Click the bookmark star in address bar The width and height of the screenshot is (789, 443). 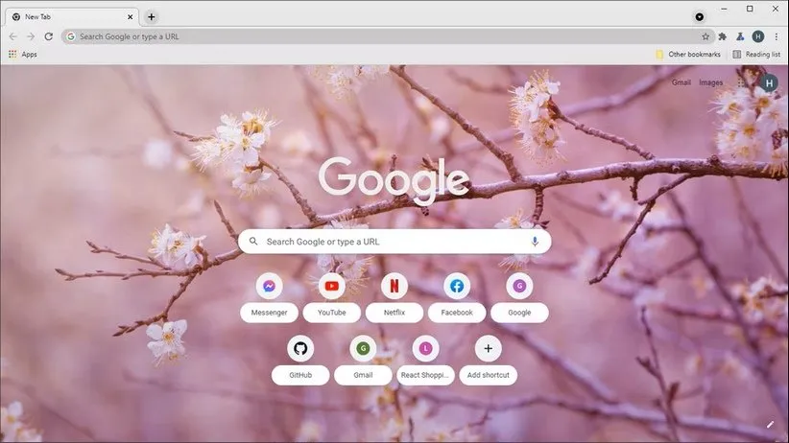pyautogui.click(x=705, y=36)
